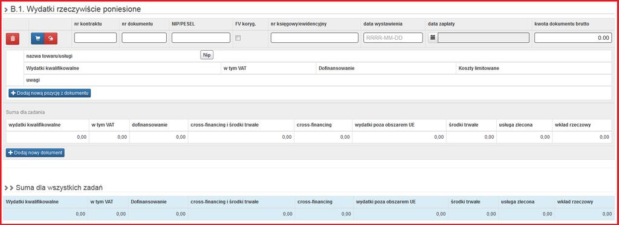Click the blue shopping cart button

(37, 38)
